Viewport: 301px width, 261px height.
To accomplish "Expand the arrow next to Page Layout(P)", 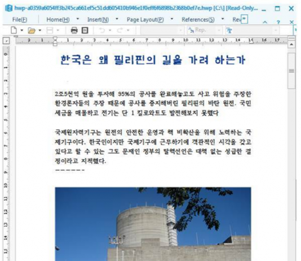I will click(172, 19).
